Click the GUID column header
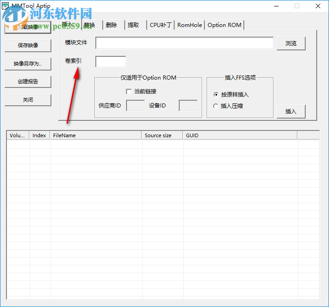 pyautogui.click(x=240, y=135)
